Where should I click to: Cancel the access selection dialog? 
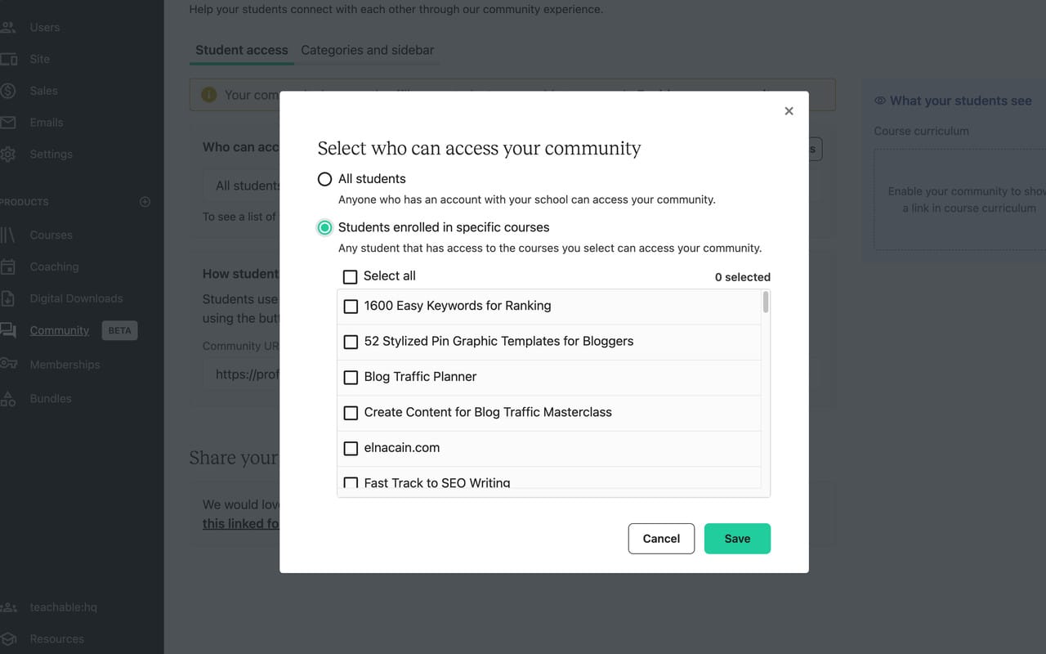pos(660,539)
